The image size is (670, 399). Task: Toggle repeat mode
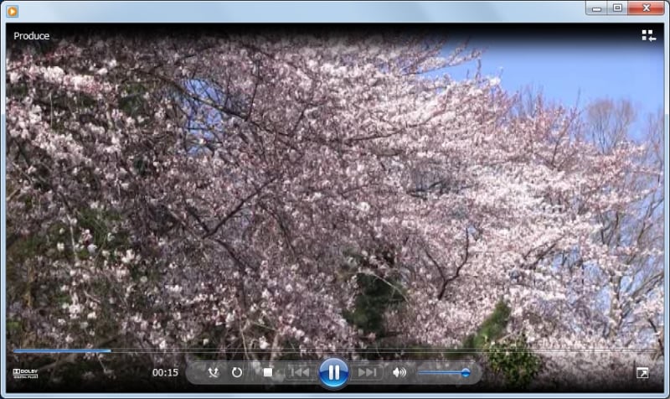click(237, 372)
